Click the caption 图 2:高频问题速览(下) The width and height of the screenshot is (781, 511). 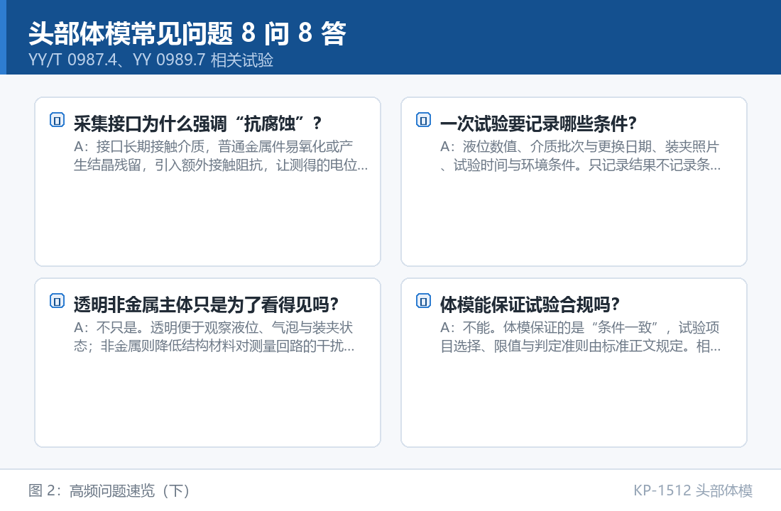click(109, 490)
